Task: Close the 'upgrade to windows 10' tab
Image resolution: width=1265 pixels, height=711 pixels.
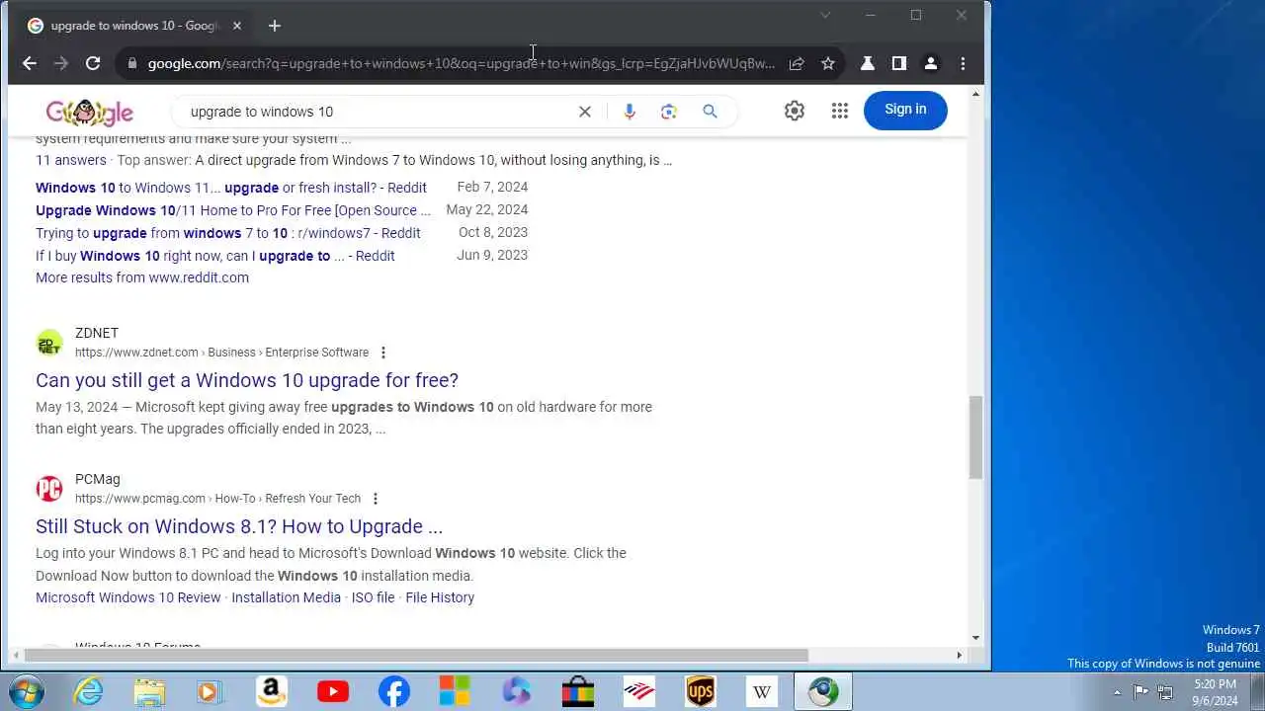Action: 237,26
